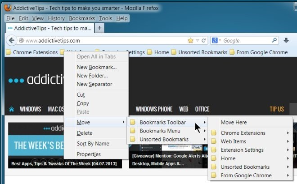
Task: Go back with the back arrow button
Action: click(12, 40)
